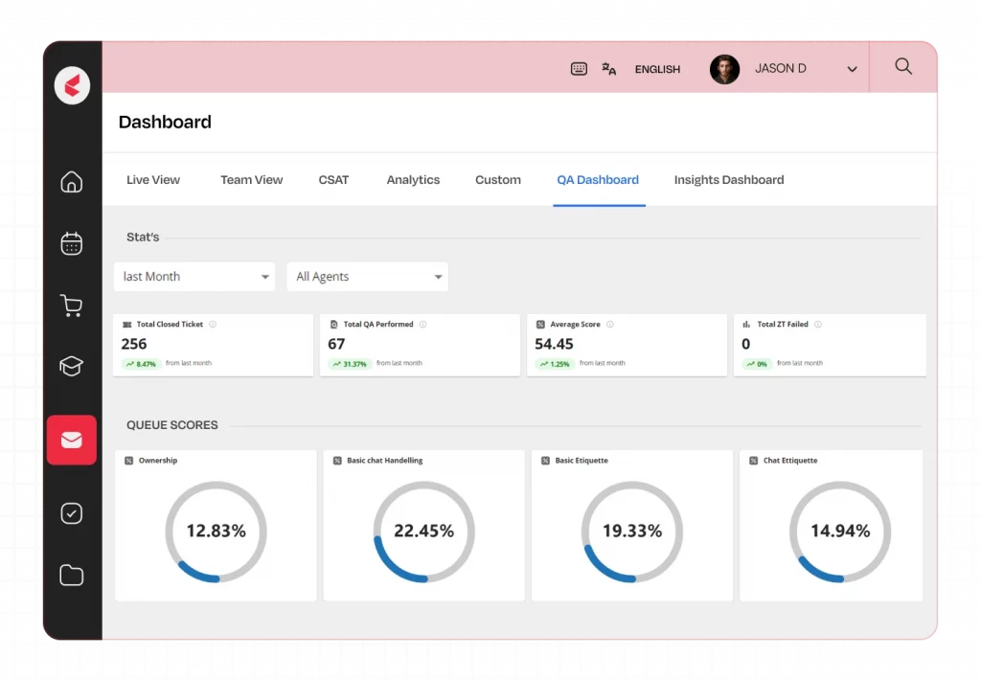The width and height of the screenshot is (981, 681).
Task: Click the JASON D user name
Action: click(780, 69)
